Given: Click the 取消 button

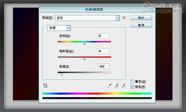Looking at the screenshot, I should point(141,25).
